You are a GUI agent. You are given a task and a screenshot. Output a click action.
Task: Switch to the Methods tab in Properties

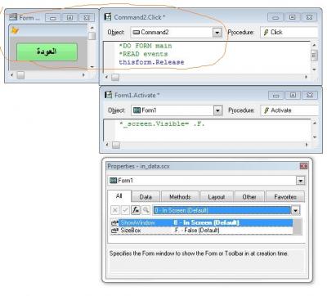click(x=180, y=197)
